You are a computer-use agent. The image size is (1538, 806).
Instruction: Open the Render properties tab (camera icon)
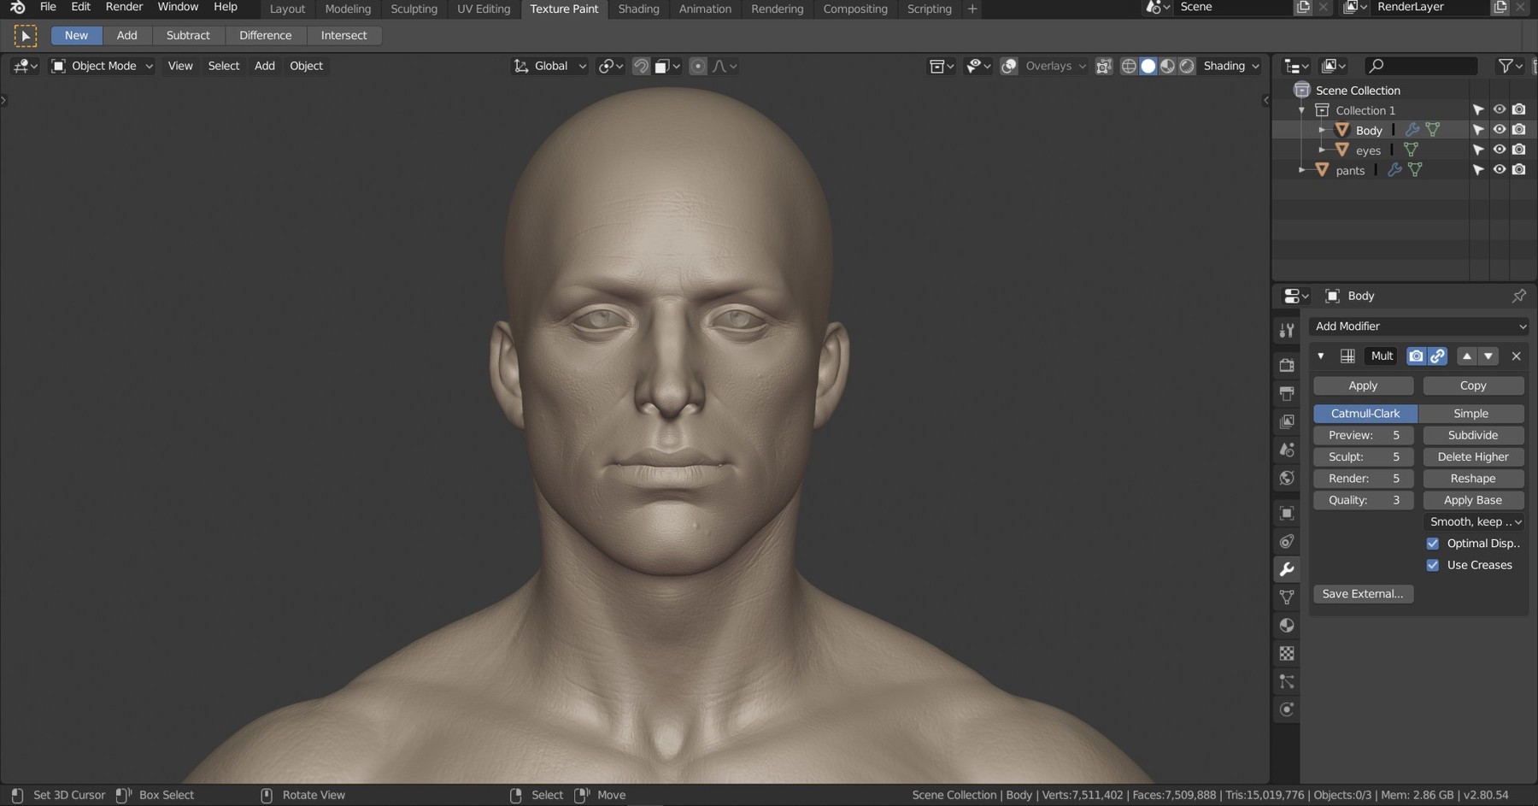[x=1288, y=365]
